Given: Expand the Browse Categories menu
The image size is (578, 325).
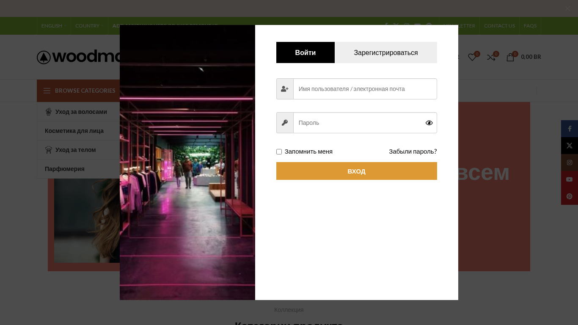Looking at the screenshot, I should click(79, 91).
